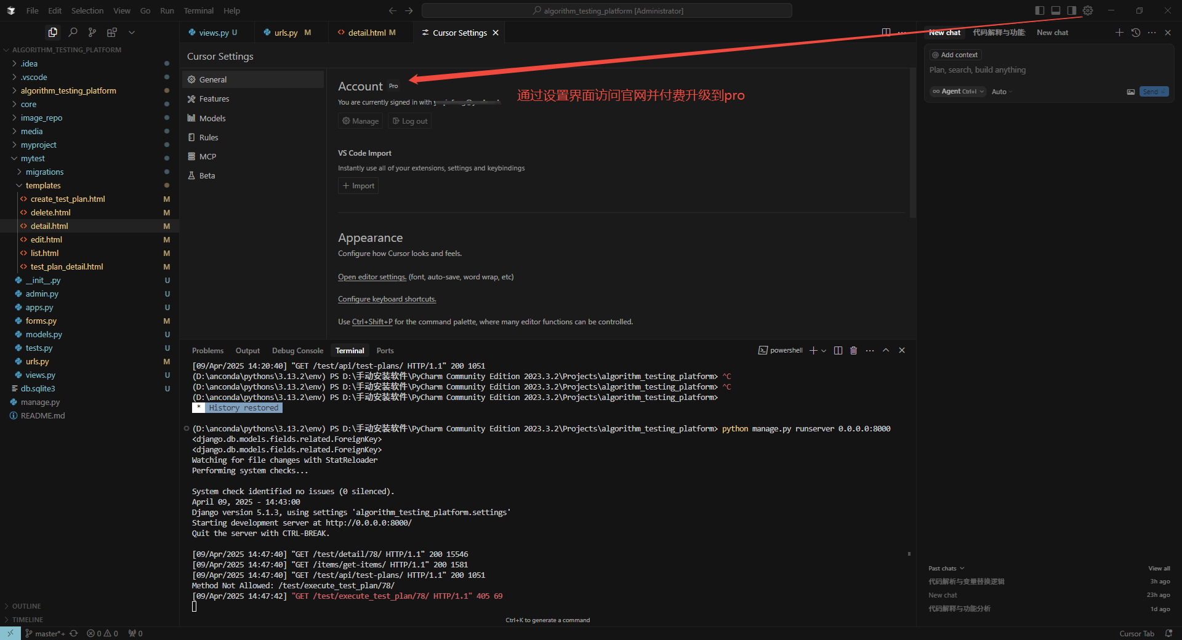Viewport: 1182px width, 640px height.
Task: Kill terminal with the trash icon
Action: click(x=853, y=350)
